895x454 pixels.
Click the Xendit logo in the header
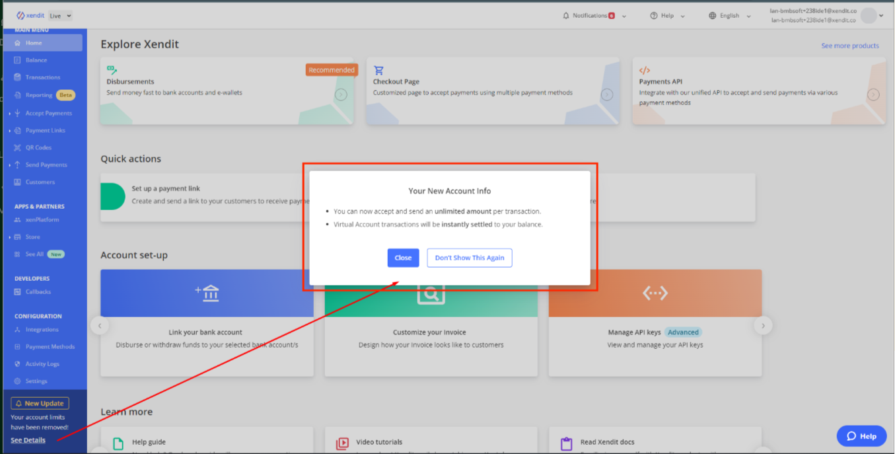(x=30, y=15)
